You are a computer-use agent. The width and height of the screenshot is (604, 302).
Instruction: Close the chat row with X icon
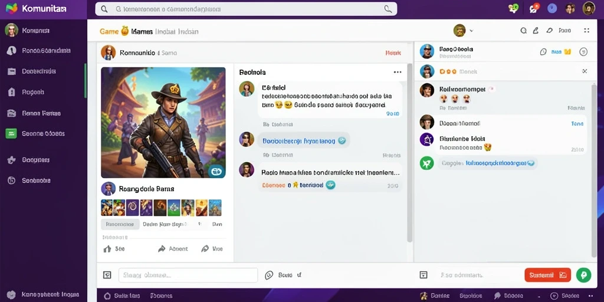click(585, 71)
